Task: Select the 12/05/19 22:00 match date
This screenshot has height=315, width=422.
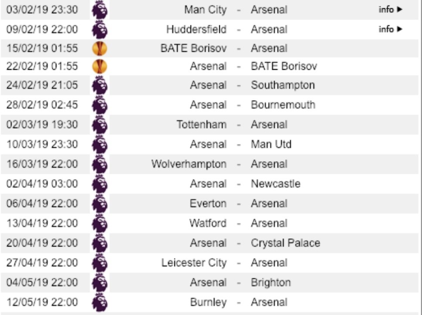Action: 42,302
